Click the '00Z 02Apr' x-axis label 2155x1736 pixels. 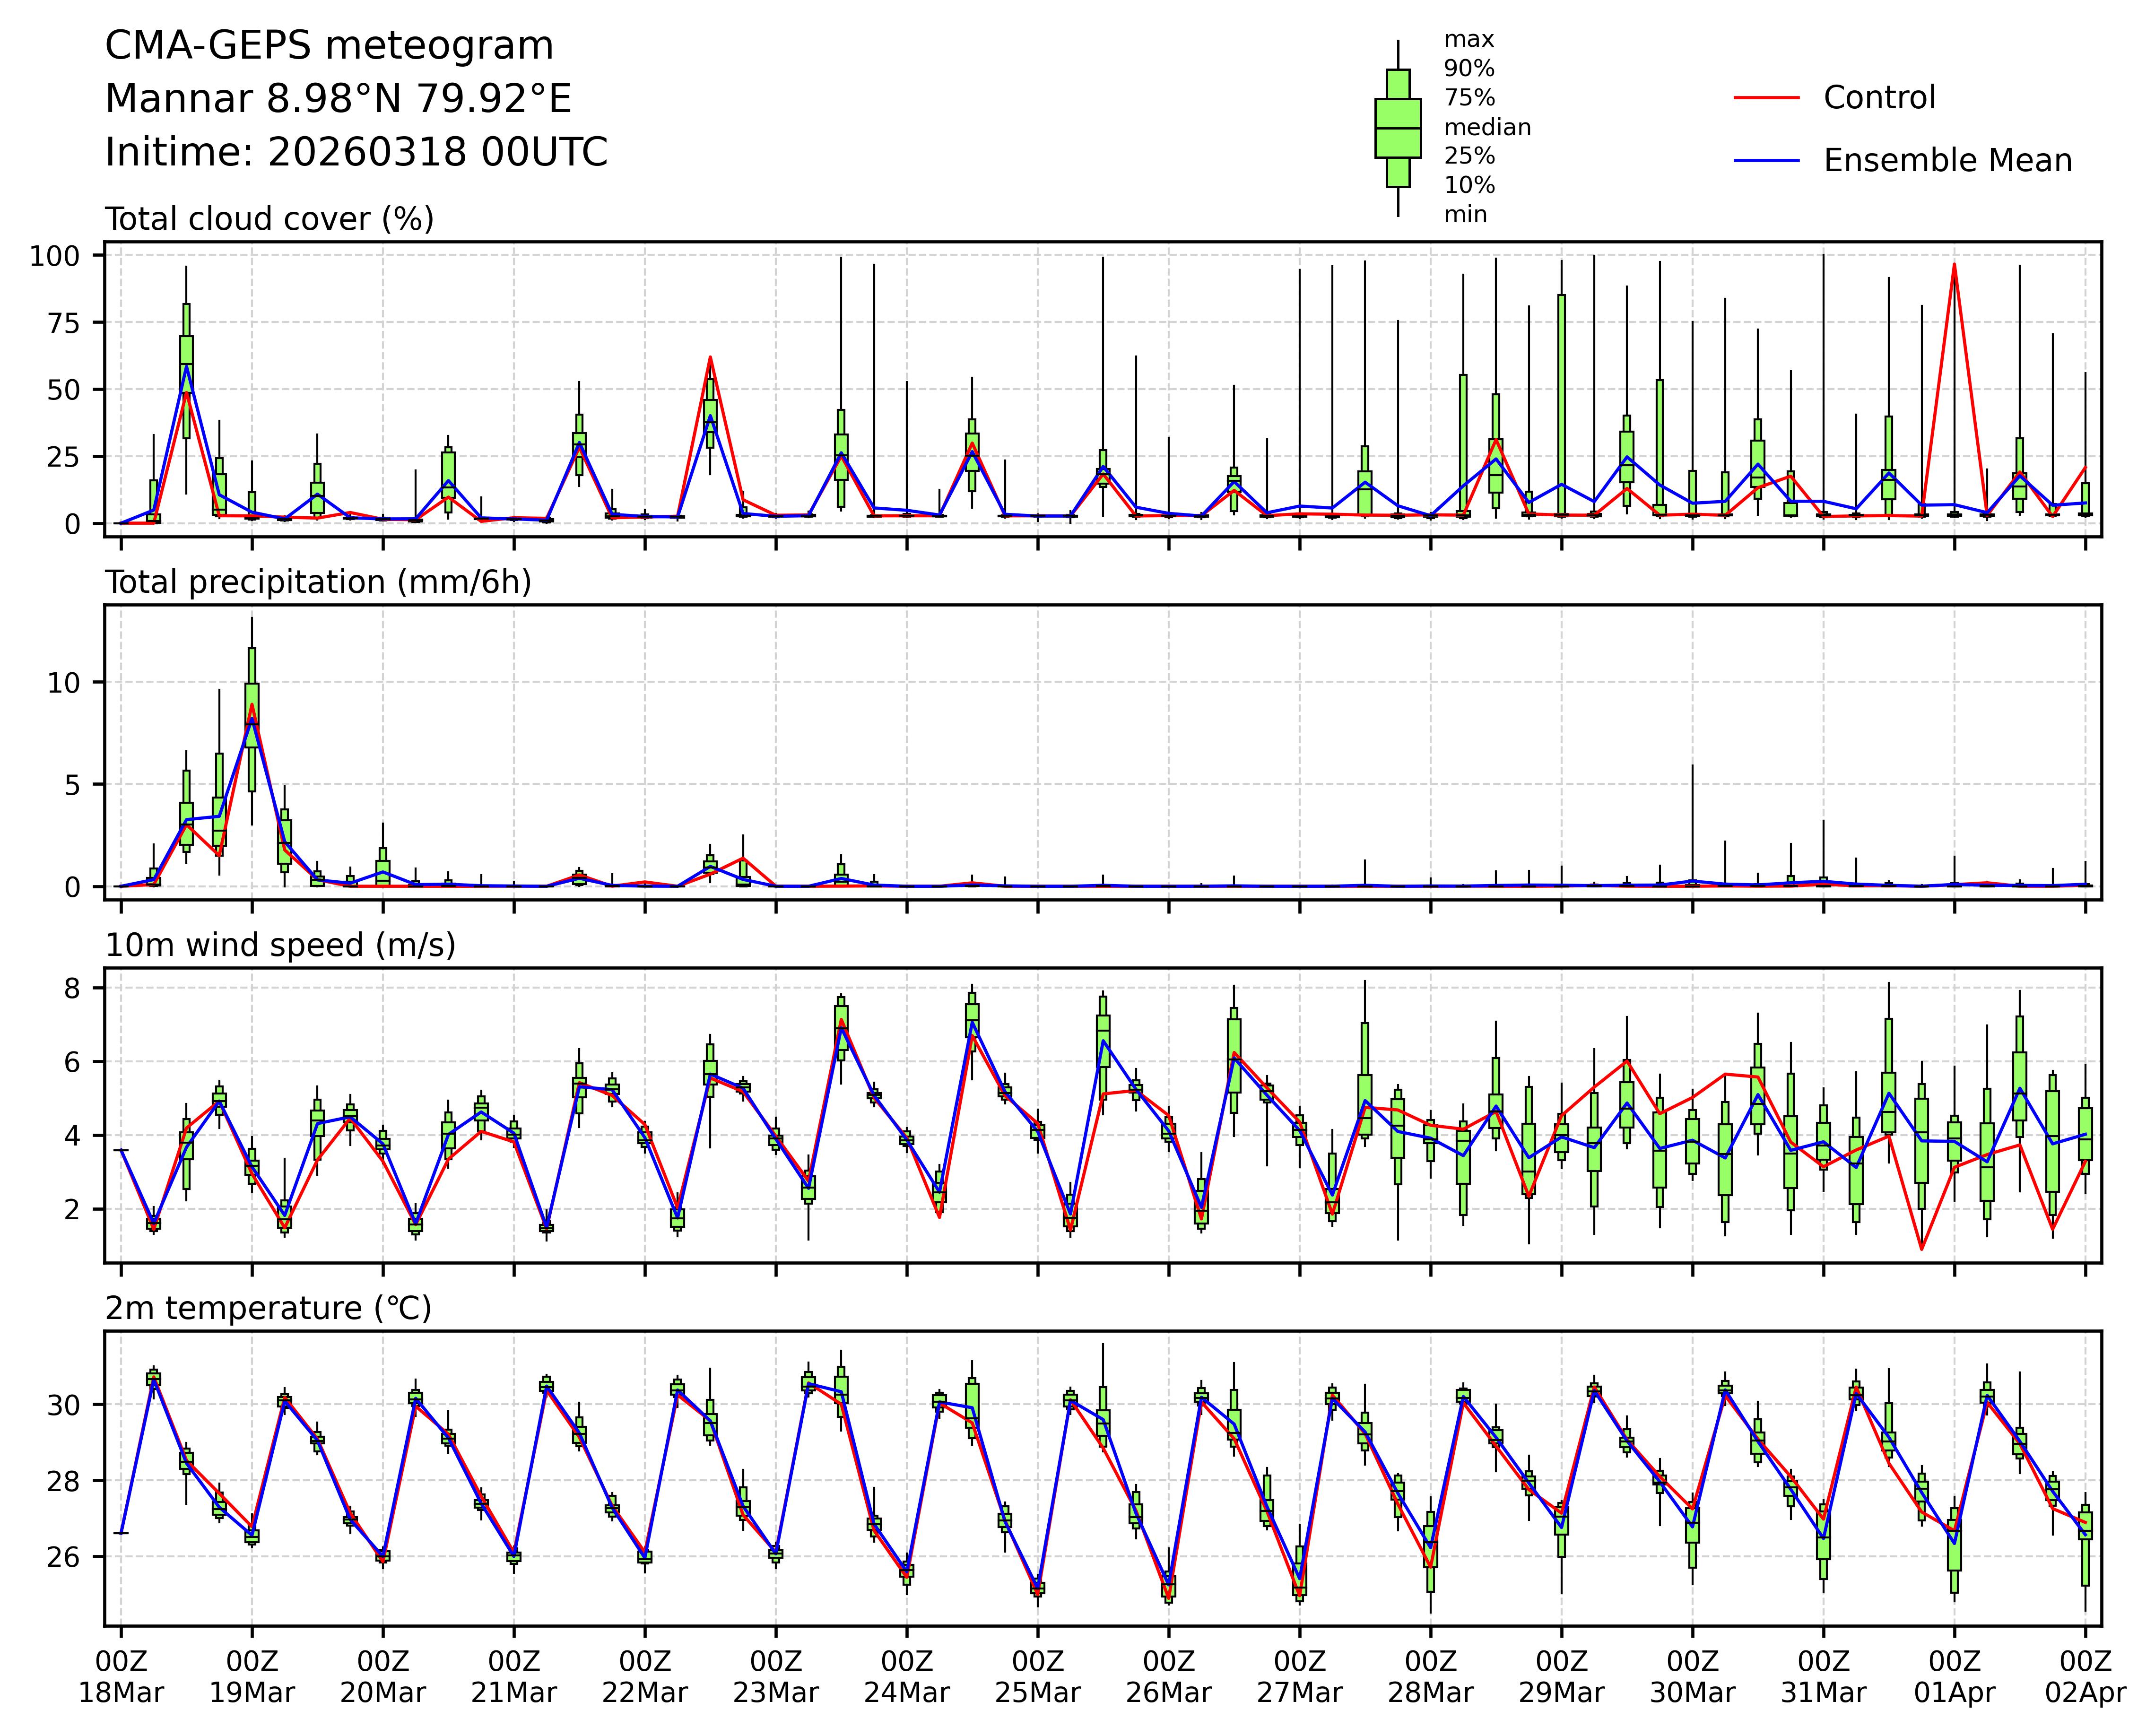pyautogui.click(x=2085, y=1677)
